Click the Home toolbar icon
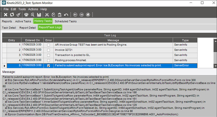217x117 pixels. pyautogui.click(x=88, y=14)
